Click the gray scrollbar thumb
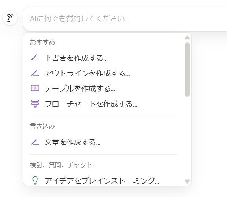 click(x=187, y=70)
